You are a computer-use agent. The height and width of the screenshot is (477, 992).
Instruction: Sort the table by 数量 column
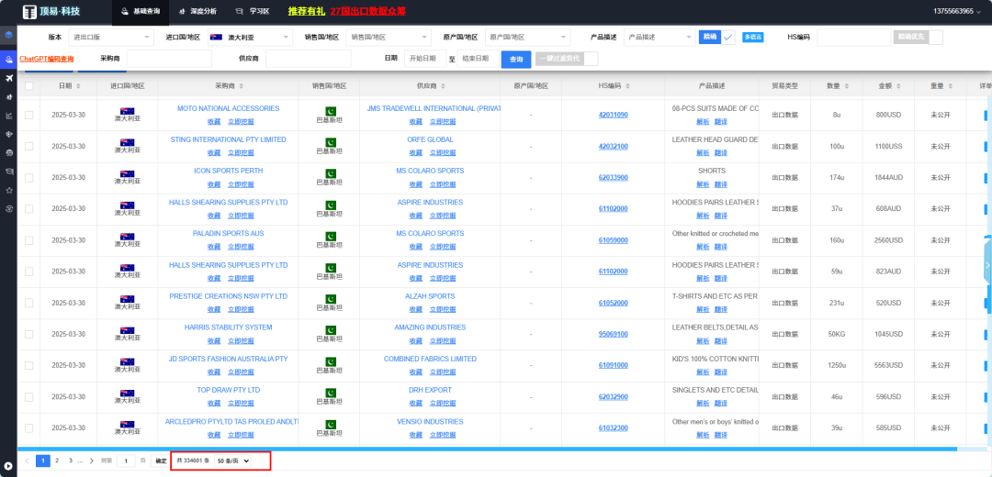coord(847,86)
